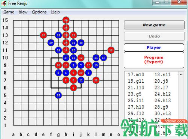Open the Options menu
Screen dimensions: 188x139
[x=39, y=12]
